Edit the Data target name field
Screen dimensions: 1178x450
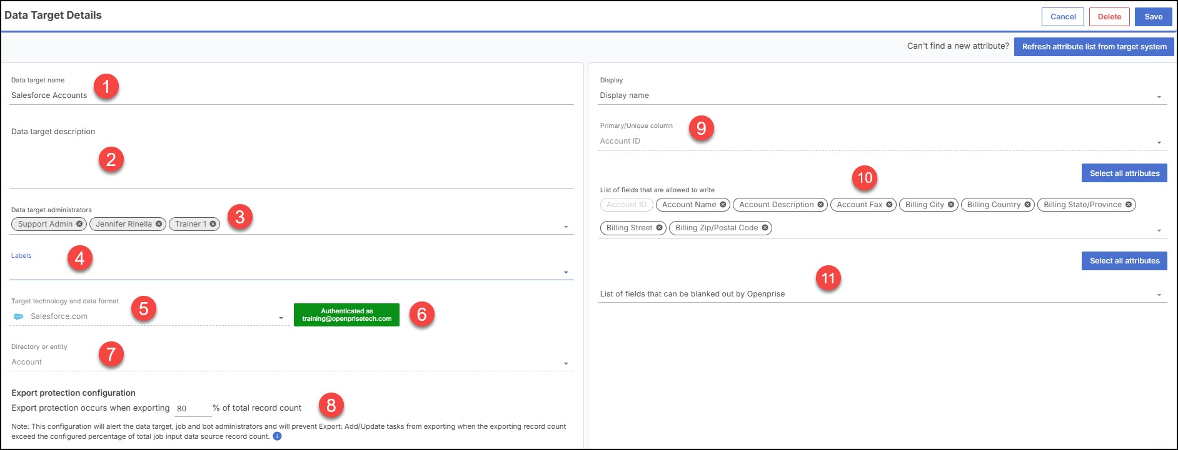pos(292,95)
